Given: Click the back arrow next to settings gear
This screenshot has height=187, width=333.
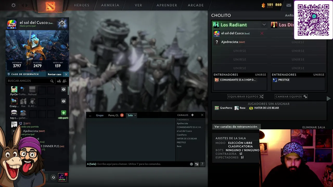Looking at the screenshot, I should click(x=22, y=5).
